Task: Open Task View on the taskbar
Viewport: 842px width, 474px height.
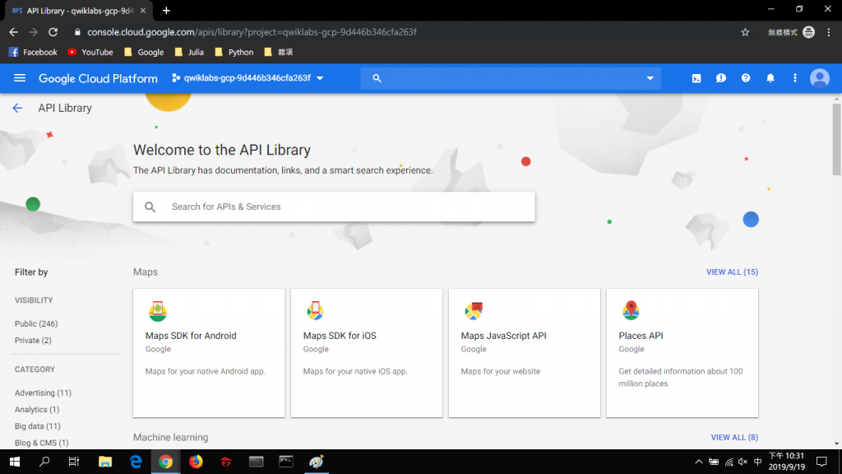Action: click(74, 462)
